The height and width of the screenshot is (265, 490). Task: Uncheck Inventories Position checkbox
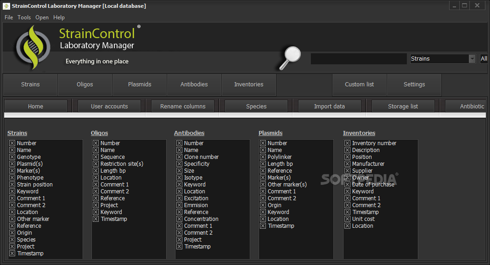[x=347, y=157]
